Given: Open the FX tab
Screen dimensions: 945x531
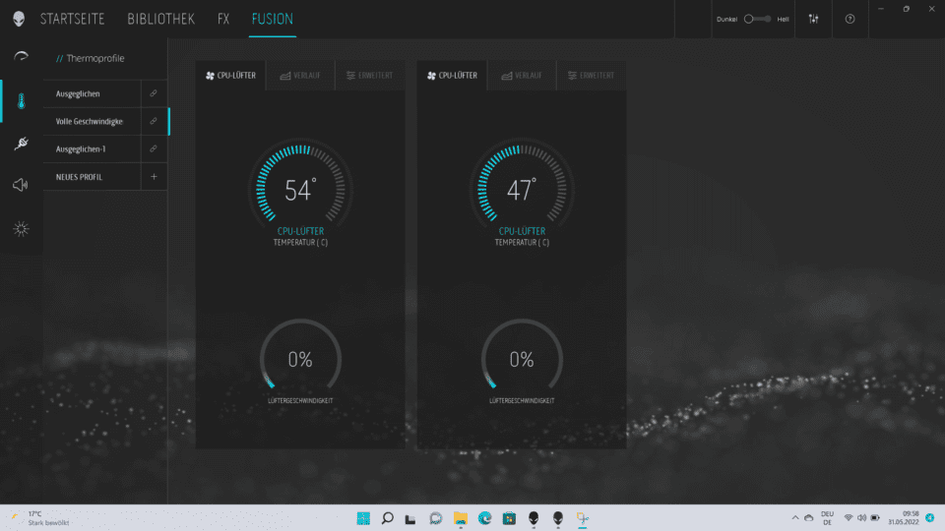Looking at the screenshot, I should click(x=223, y=19).
